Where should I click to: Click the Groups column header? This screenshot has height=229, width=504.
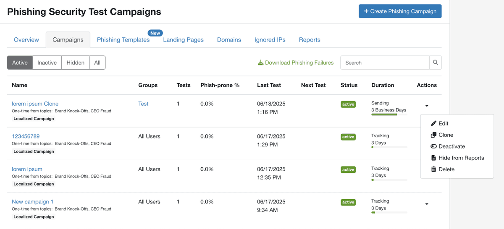tap(148, 85)
